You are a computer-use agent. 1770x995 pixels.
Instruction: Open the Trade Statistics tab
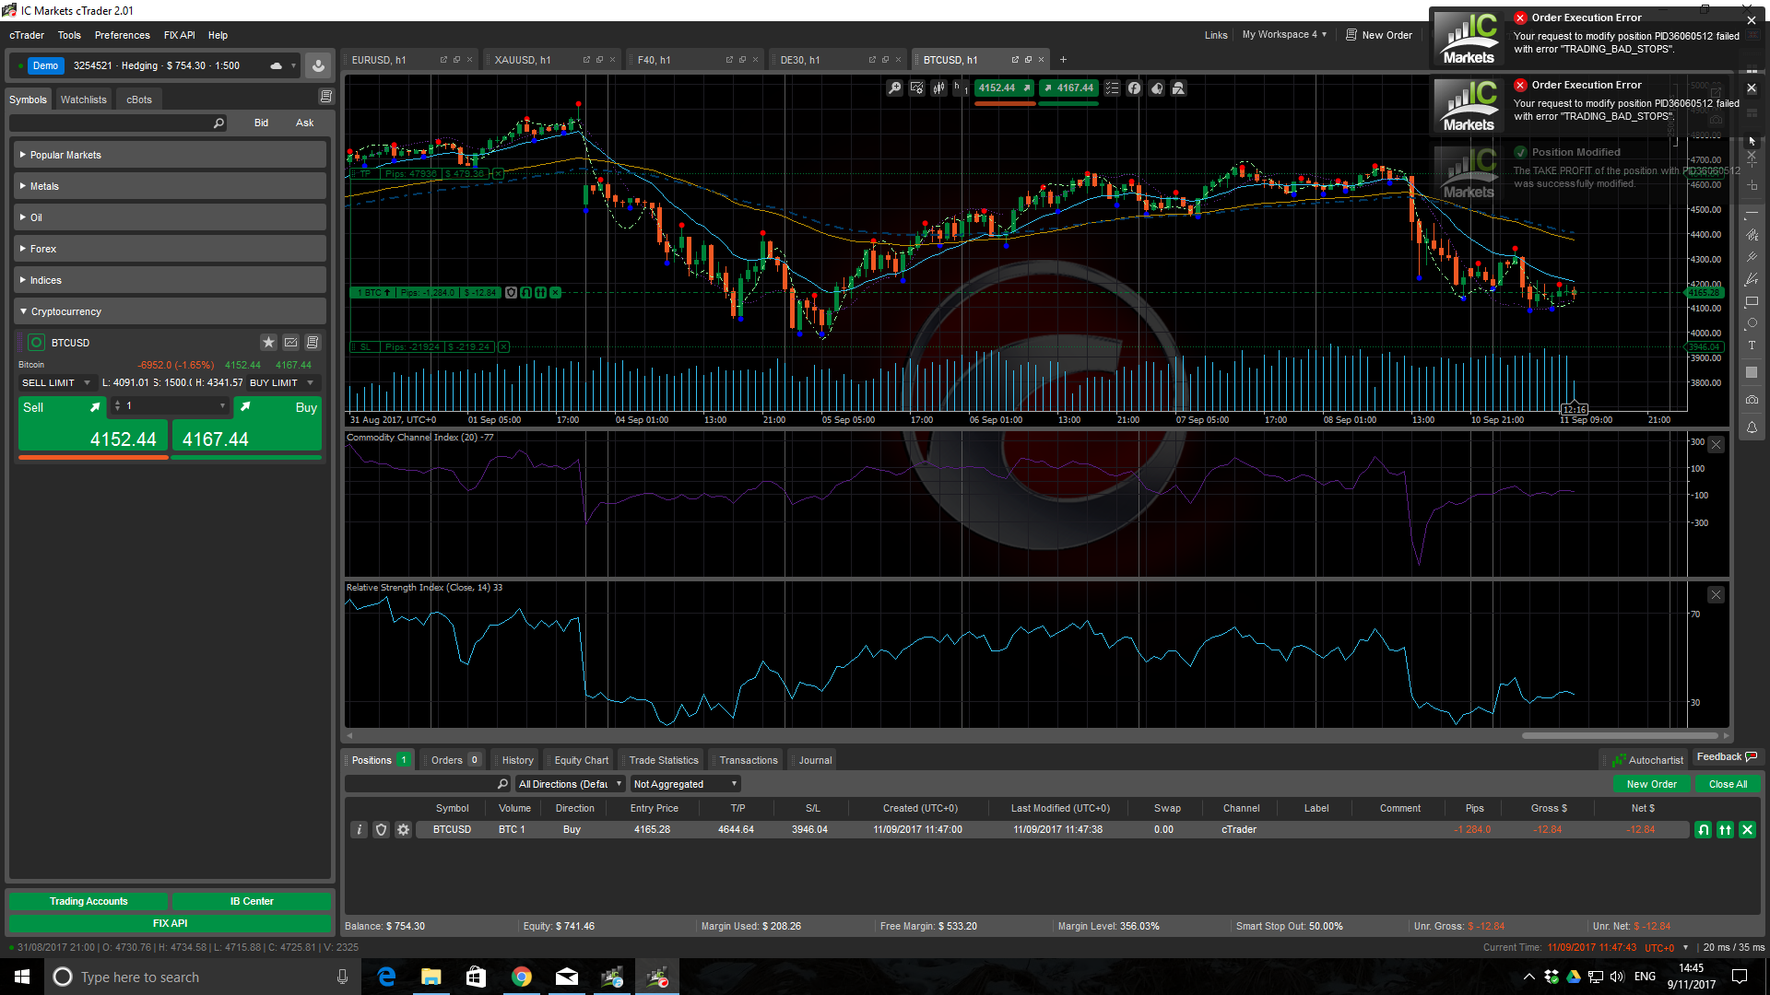pos(663,760)
